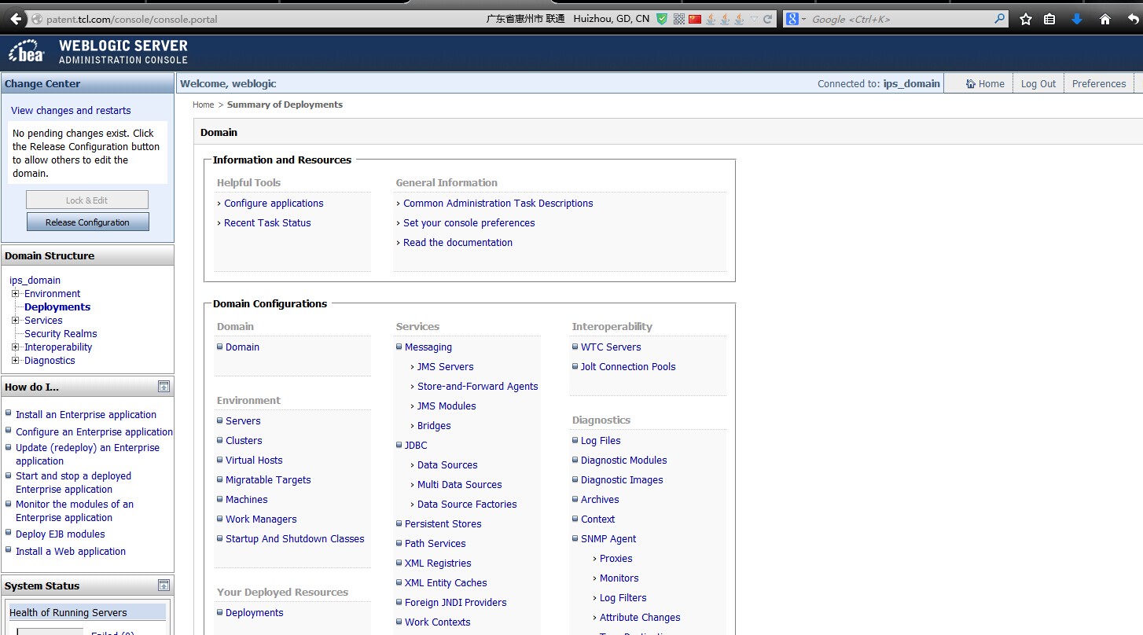
Task: Open Recent Task Status link
Action: click(x=267, y=223)
